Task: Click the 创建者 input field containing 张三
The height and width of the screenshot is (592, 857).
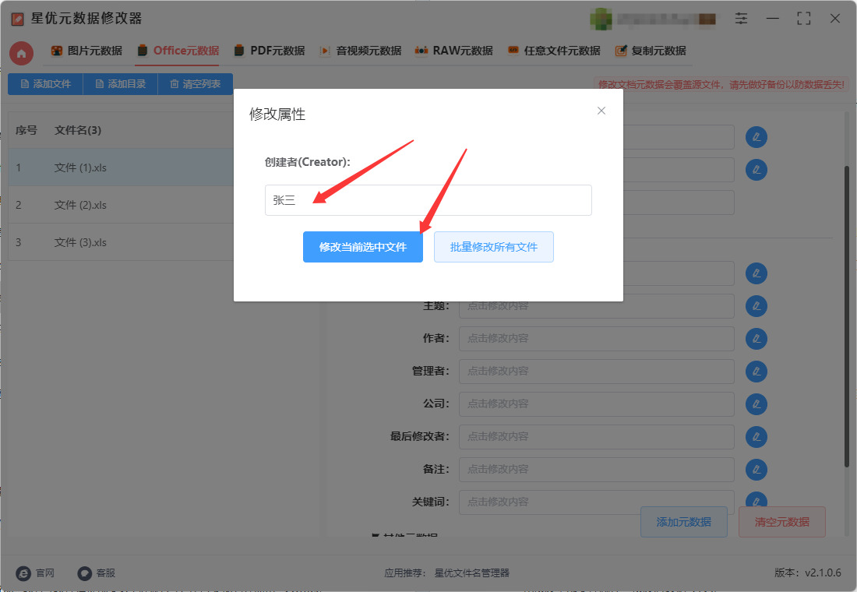Action: [x=428, y=200]
